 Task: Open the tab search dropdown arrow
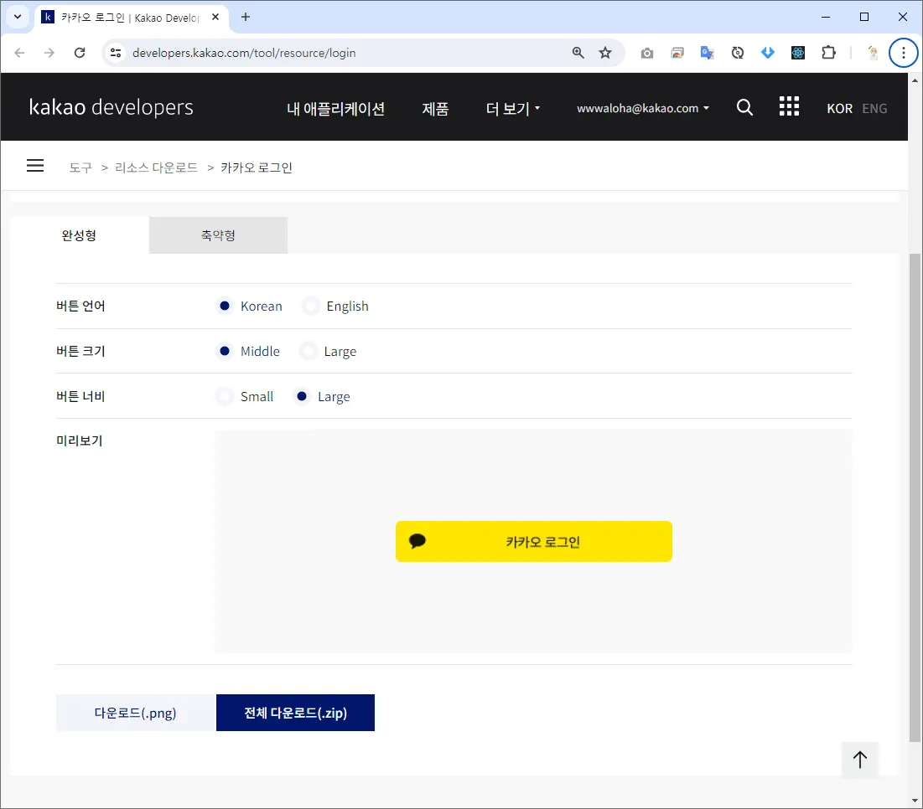click(x=18, y=17)
